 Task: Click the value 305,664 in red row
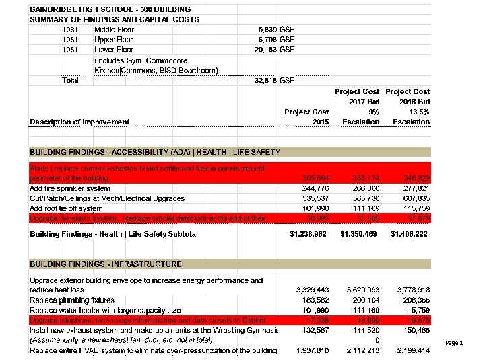pyautogui.click(x=315, y=178)
